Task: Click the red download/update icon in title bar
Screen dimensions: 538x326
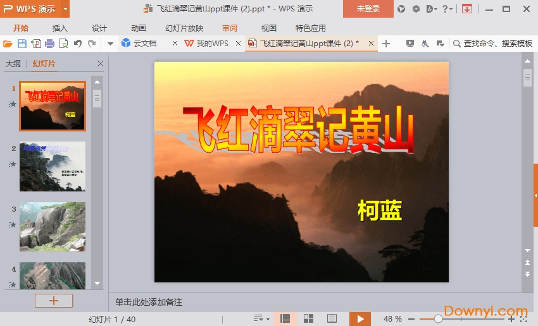Action: [x=466, y=9]
